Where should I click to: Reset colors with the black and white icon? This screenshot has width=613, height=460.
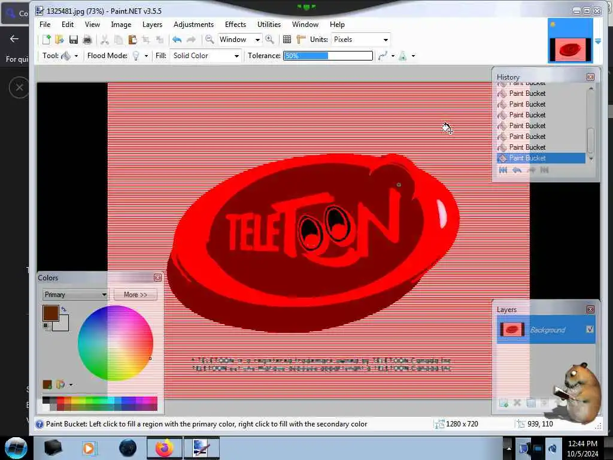point(46,326)
